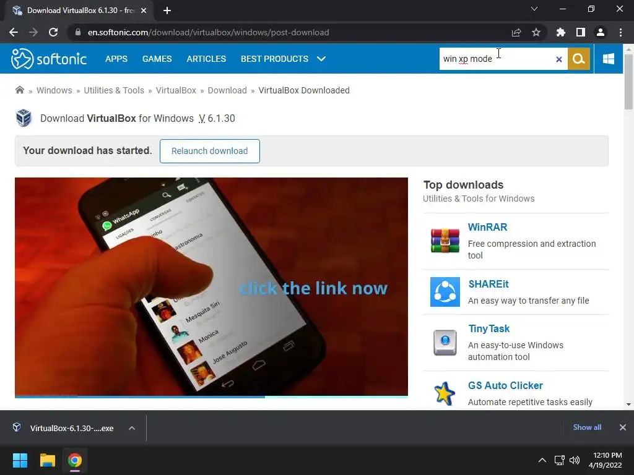Image resolution: width=634 pixels, height=475 pixels.
Task: Open the tab search chevron
Action: coord(534,9)
